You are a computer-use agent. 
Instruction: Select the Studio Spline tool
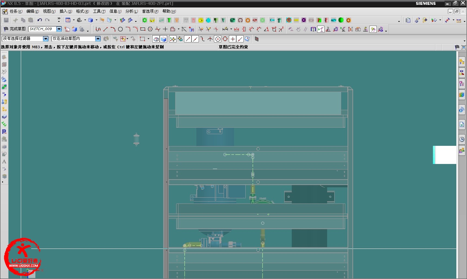[x=158, y=29]
